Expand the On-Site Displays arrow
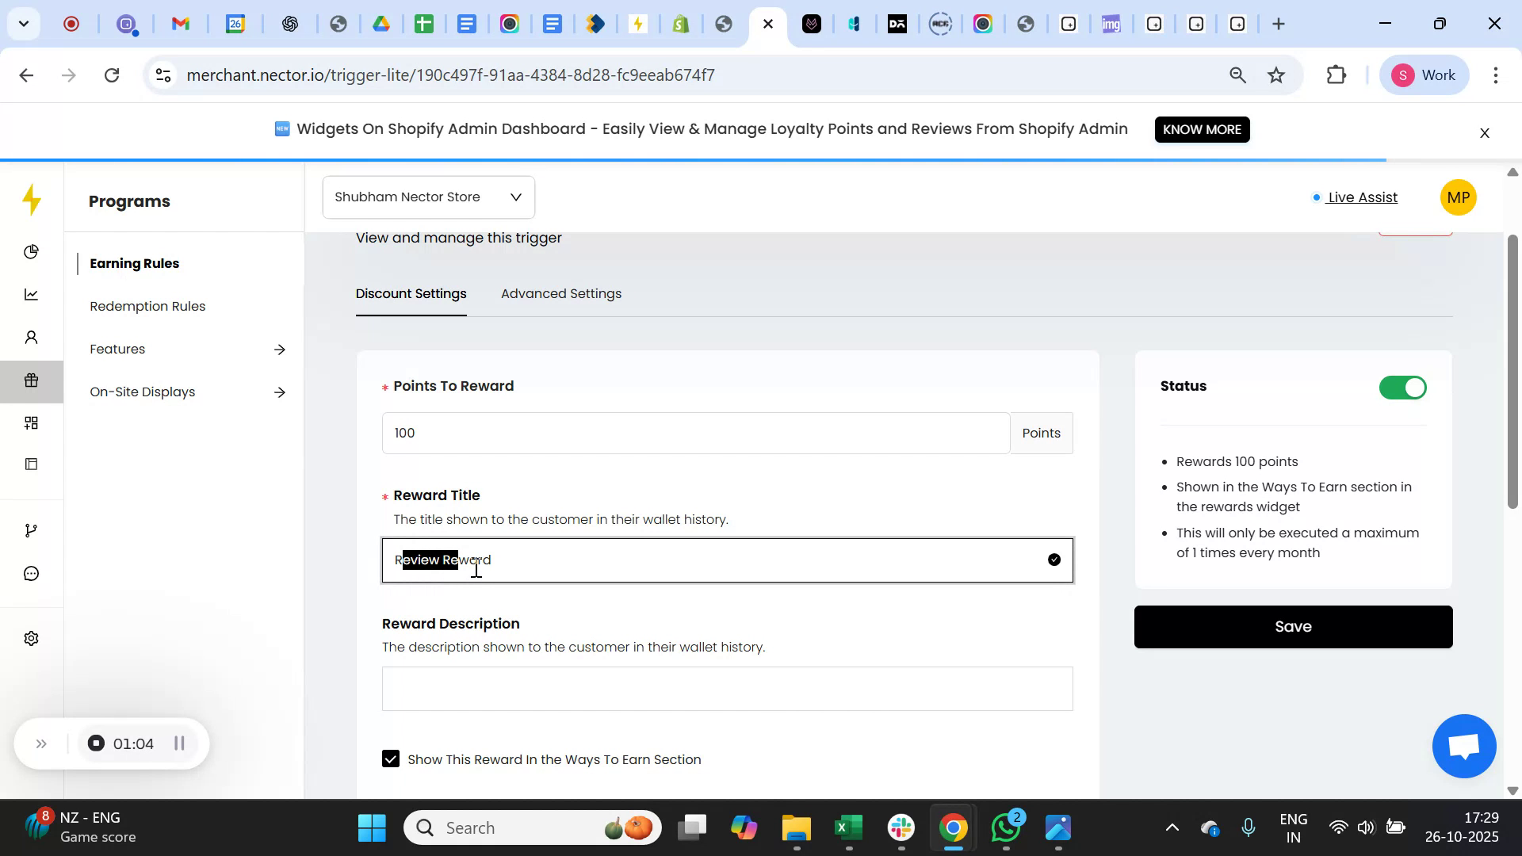 [x=281, y=392]
